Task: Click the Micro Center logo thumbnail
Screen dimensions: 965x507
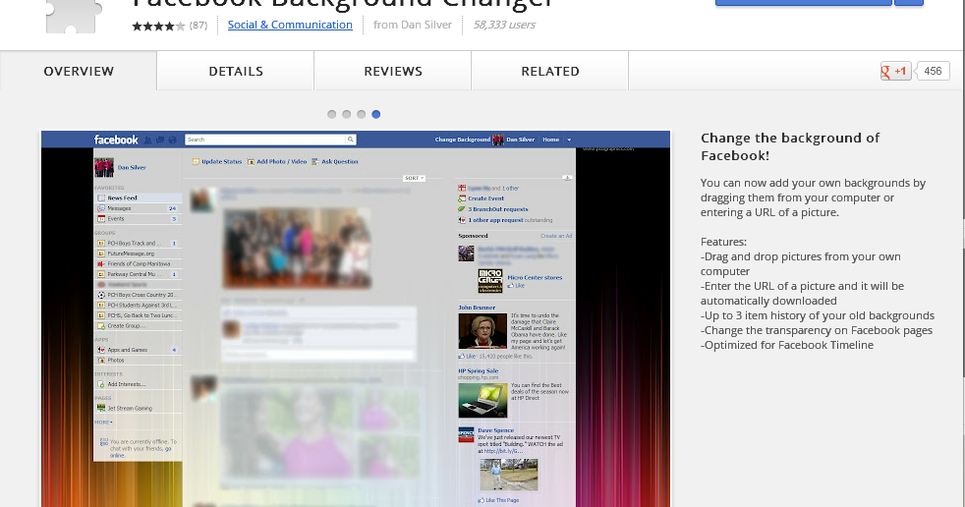Action: pos(490,281)
